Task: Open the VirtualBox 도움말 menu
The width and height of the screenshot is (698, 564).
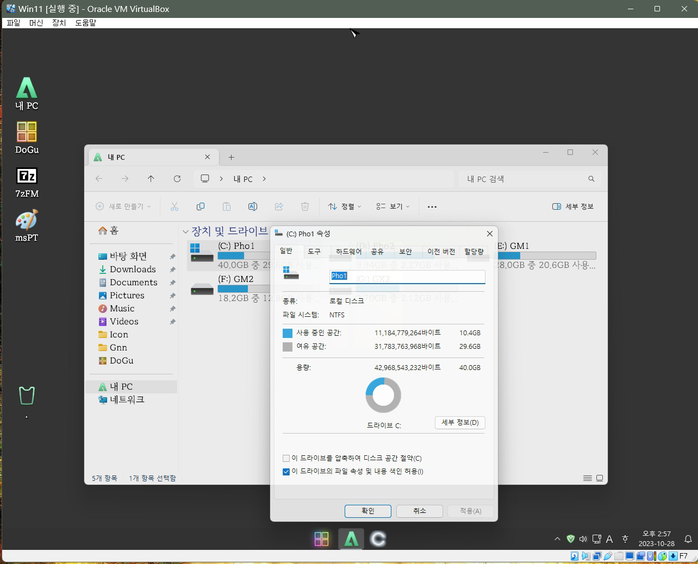Action: tap(85, 23)
